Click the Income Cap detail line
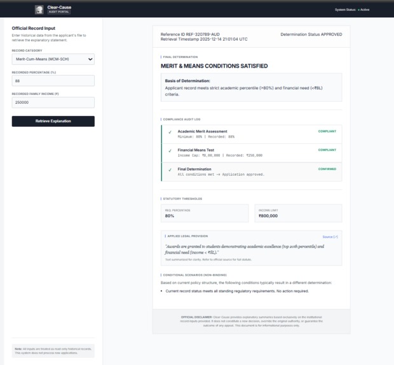The width and height of the screenshot is (394, 365). pyautogui.click(x=220, y=155)
